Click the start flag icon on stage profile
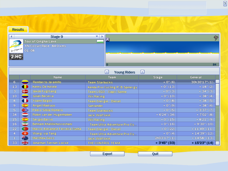The image size is (228, 171). pos(107,39)
